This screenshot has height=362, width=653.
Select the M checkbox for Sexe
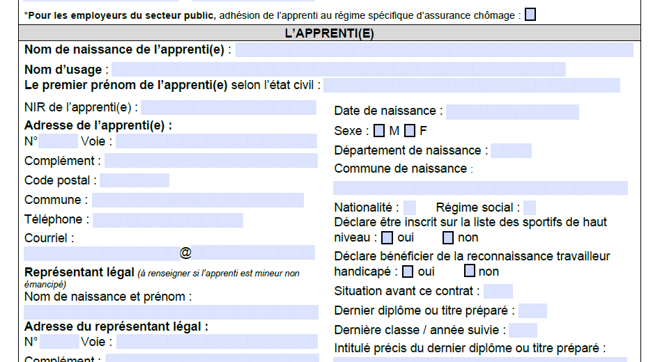(x=379, y=130)
